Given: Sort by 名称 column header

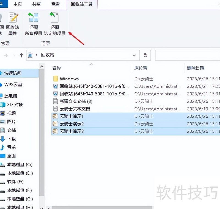Looking at the screenshot, I should 57,68.
